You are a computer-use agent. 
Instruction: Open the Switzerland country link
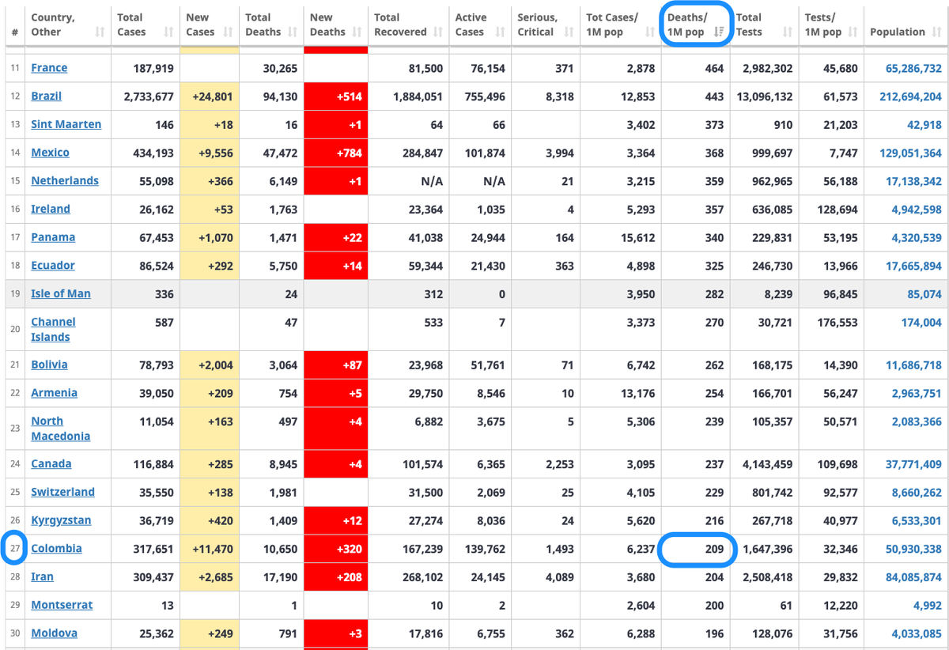pyautogui.click(x=62, y=492)
